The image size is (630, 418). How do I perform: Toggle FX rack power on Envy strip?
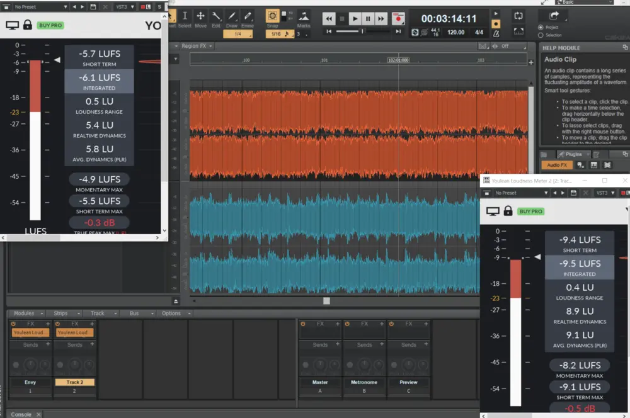(x=13, y=324)
